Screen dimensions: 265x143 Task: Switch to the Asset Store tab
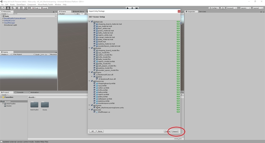tap(78, 12)
